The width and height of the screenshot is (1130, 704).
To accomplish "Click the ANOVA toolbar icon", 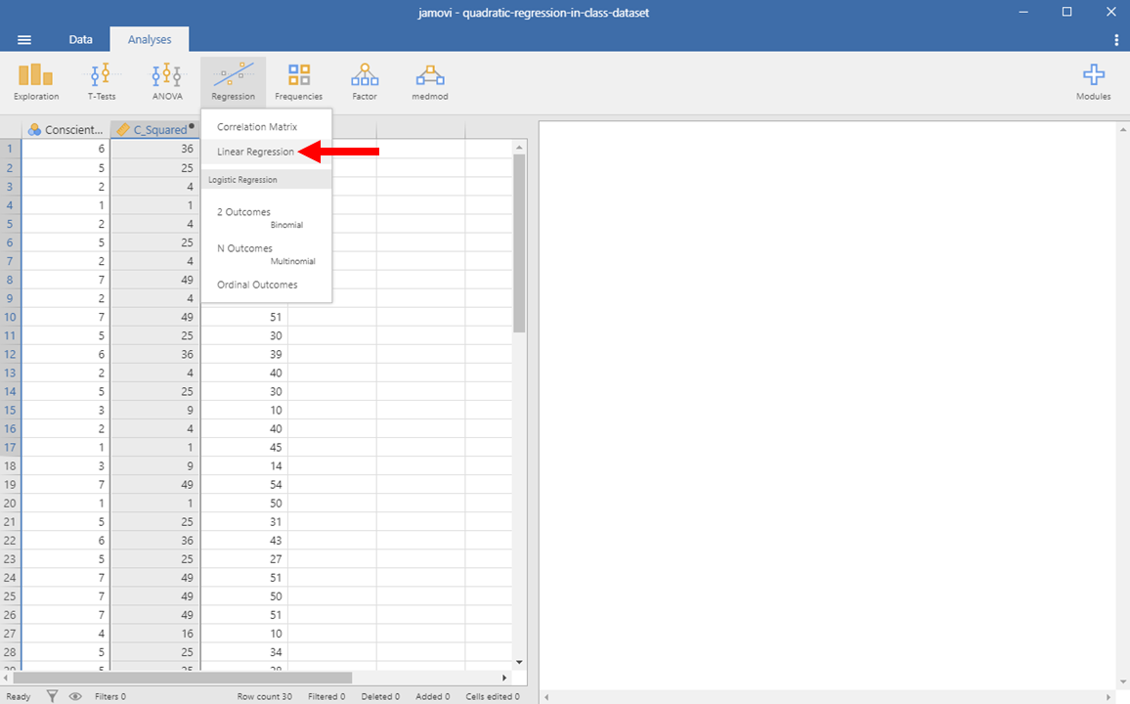I will pos(166,81).
